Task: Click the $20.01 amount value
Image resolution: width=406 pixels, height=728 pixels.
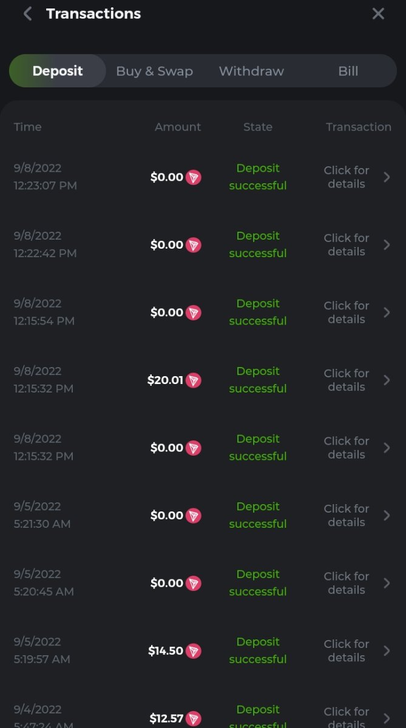Action: (165, 380)
